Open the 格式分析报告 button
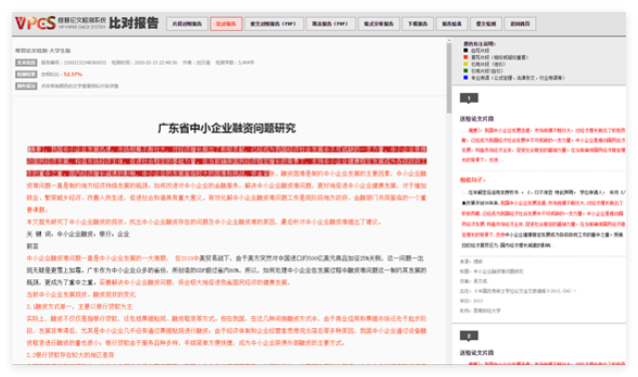 378,24
